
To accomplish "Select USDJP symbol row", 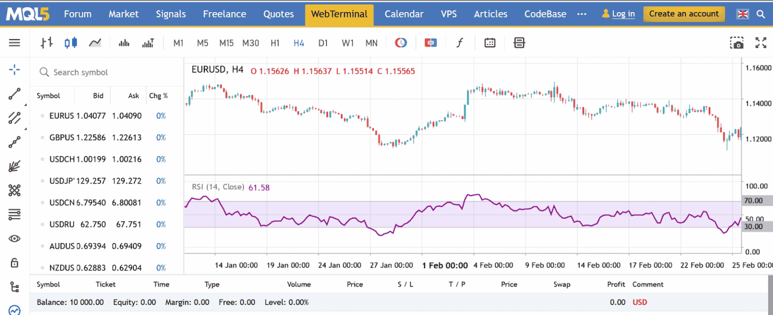I will coord(107,181).
